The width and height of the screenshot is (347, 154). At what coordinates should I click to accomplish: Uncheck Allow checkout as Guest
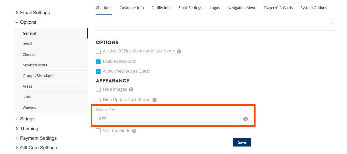pyautogui.click(x=98, y=71)
